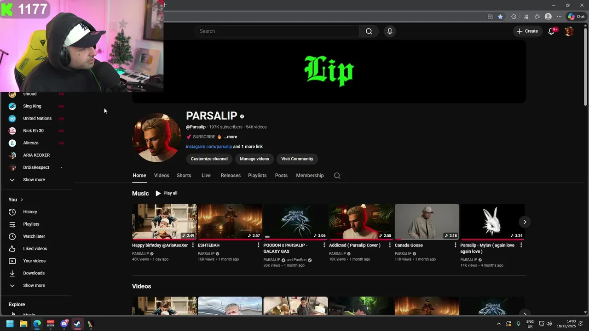Open Playlists in the sidebar
This screenshot has width=589, height=331.
click(x=37, y=224)
